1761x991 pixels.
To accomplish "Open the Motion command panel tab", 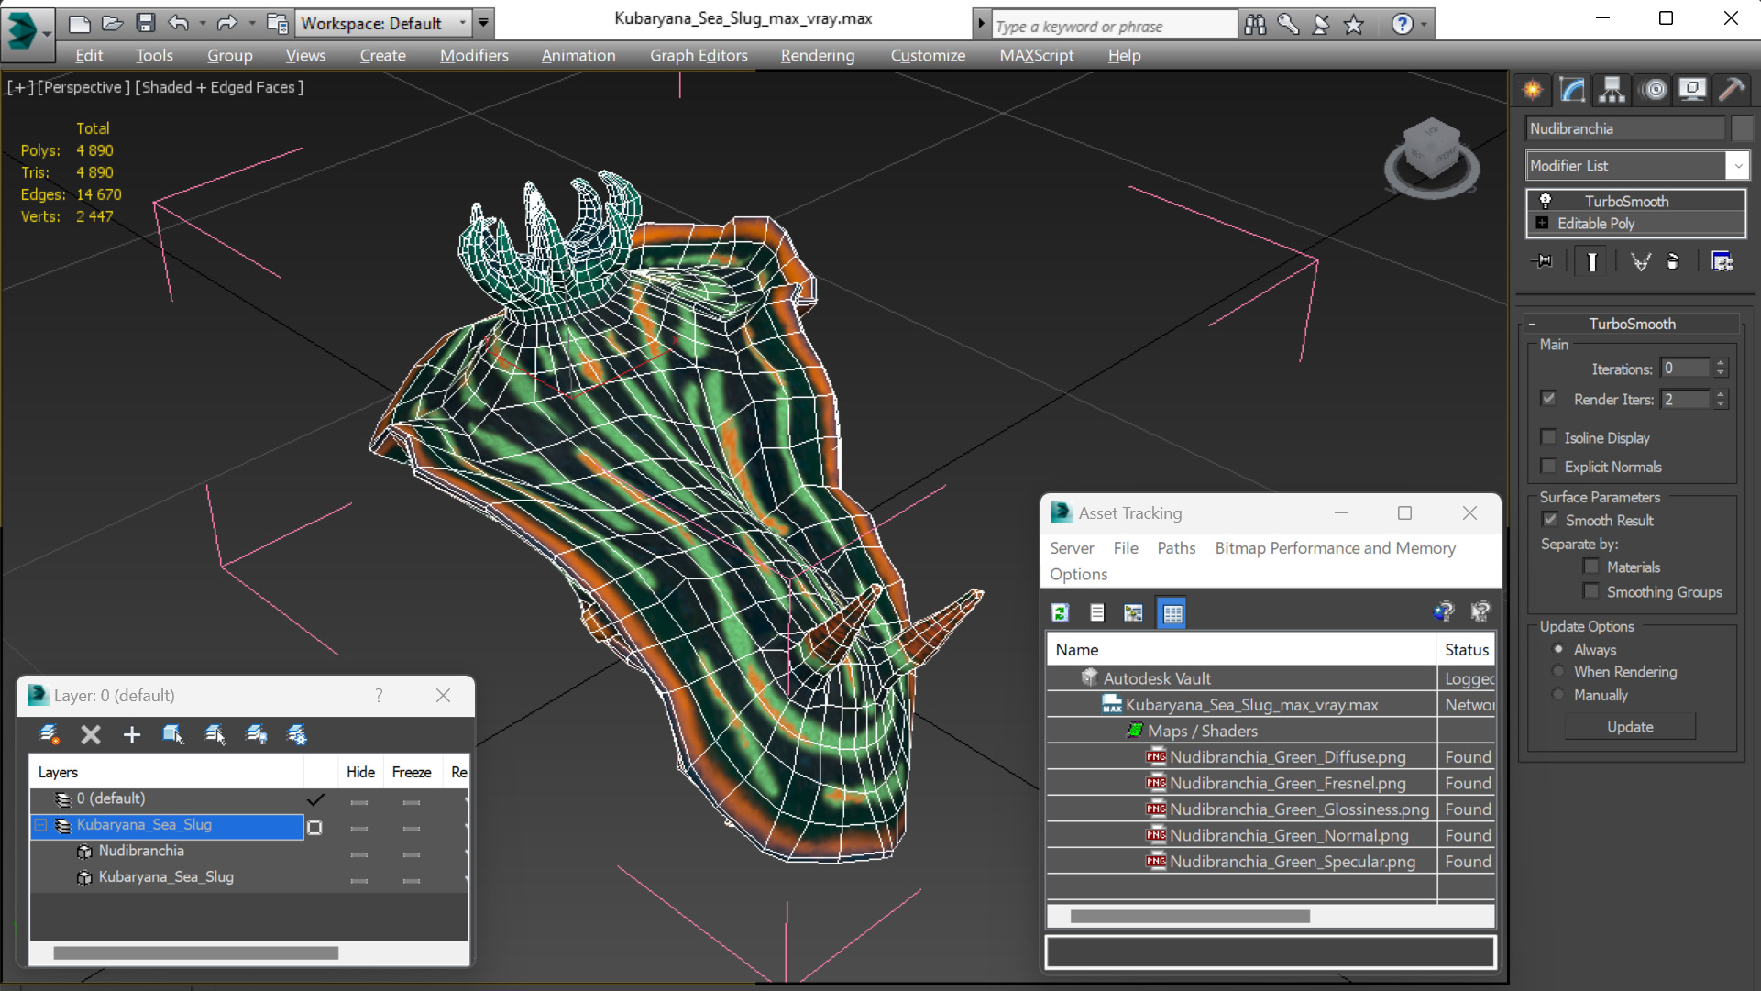I will point(1654,90).
